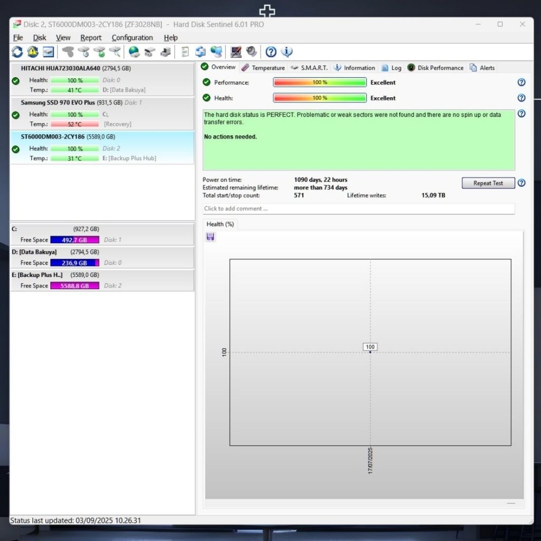The height and width of the screenshot is (541, 541).
Task: Open the Report menu
Action: click(x=91, y=38)
